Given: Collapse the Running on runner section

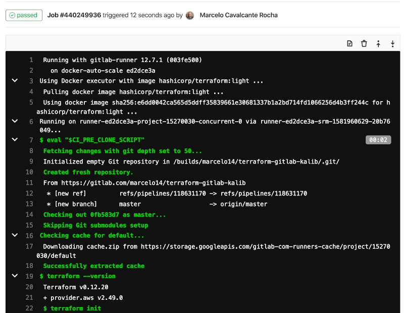Looking at the screenshot, I should point(15,121).
